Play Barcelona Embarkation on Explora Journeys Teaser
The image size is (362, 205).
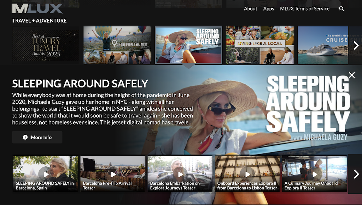pos(180,174)
